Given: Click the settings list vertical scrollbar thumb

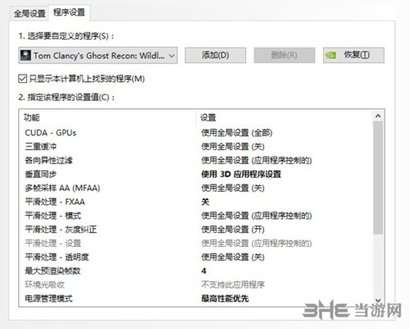Looking at the screenshot, I should (378, 178).
